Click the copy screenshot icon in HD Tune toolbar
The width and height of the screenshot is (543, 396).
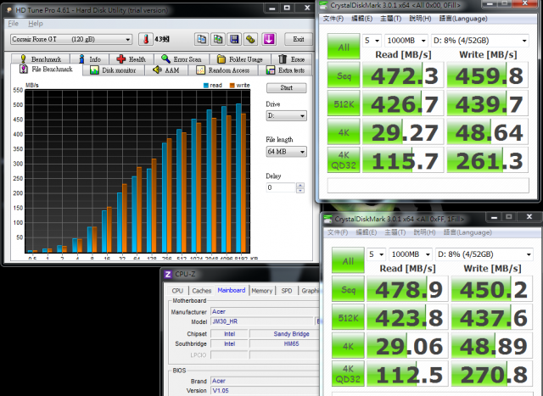tap(218, 39)
